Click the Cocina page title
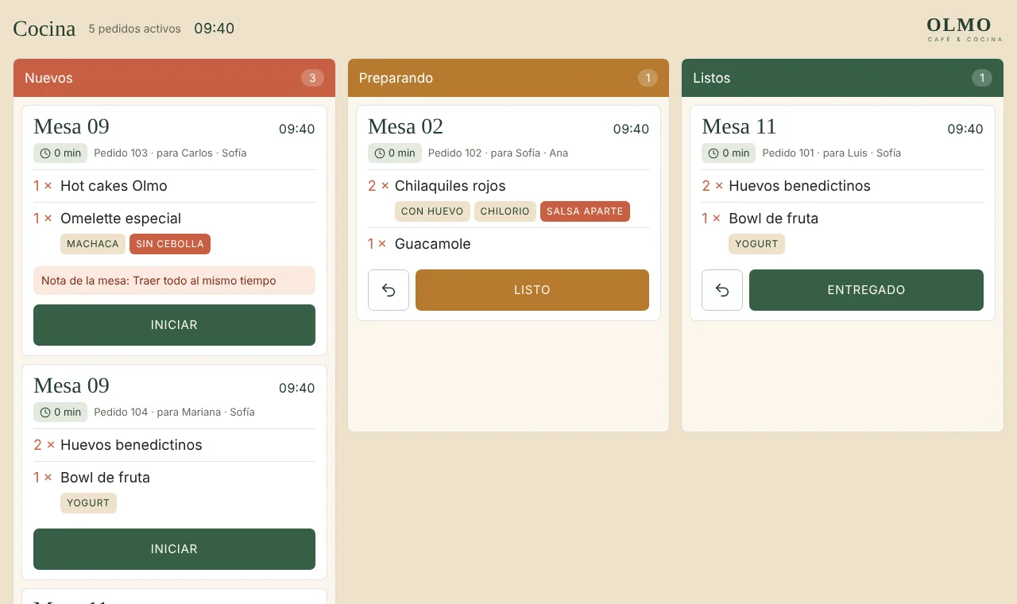Viewport: 1017px width, 604px height. (x=44, y=29)
